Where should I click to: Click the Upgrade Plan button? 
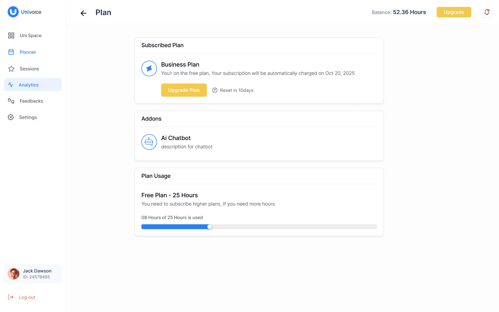click(x=184, y=90)
